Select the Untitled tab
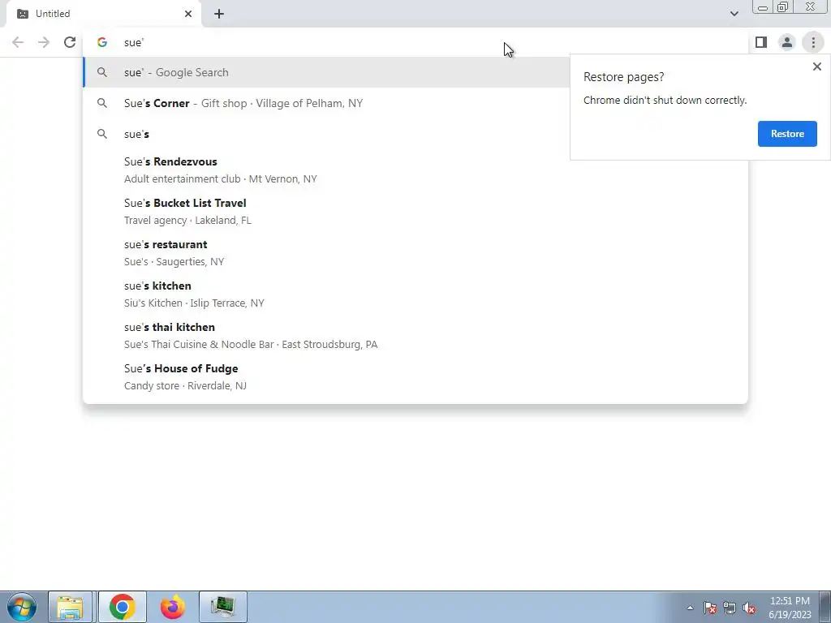831x623 pixels. [x=103, y=14]
